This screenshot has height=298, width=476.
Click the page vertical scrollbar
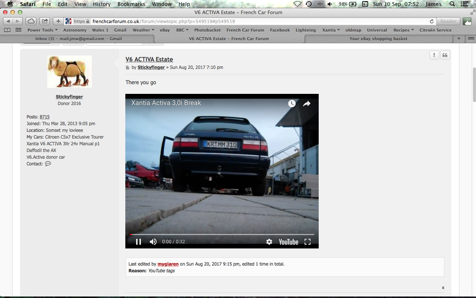(x=474, y=84)
